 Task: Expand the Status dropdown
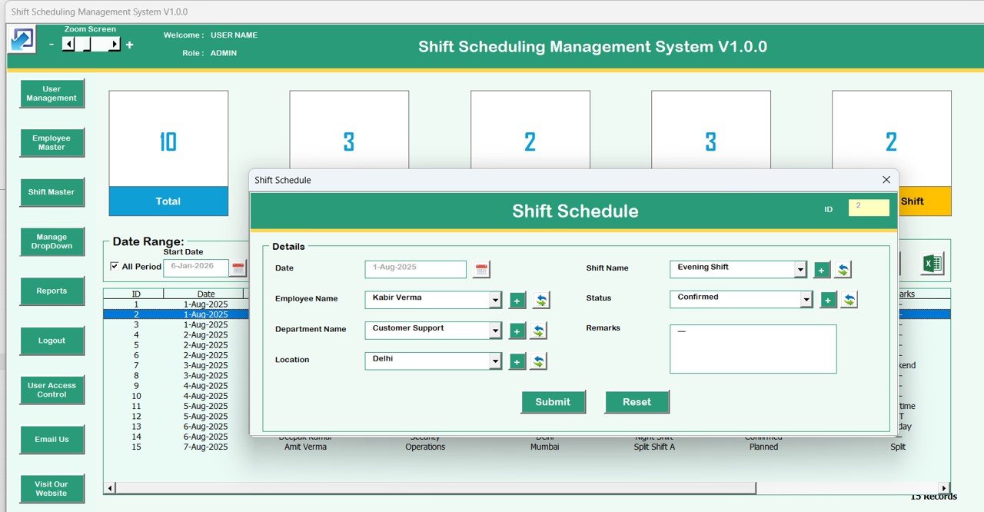point(806,300)
